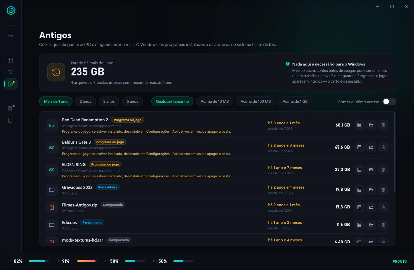Screen dimensions: 414x270
Task: Click the '235 GB' total value
Action: pos(88,72)
